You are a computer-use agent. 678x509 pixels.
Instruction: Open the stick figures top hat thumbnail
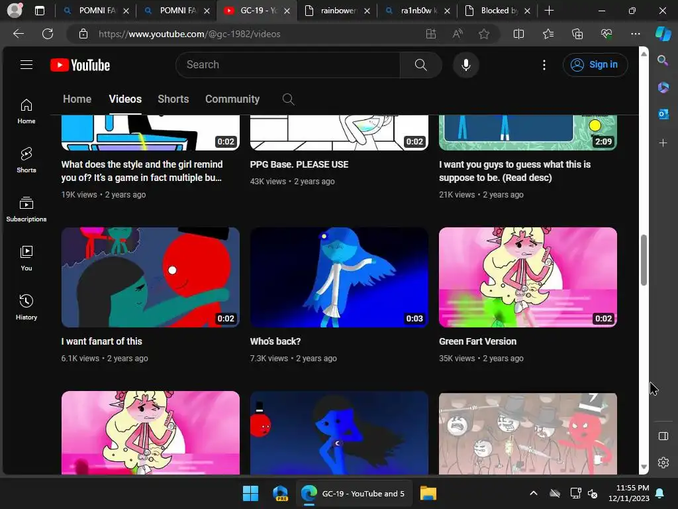[528, 433]
